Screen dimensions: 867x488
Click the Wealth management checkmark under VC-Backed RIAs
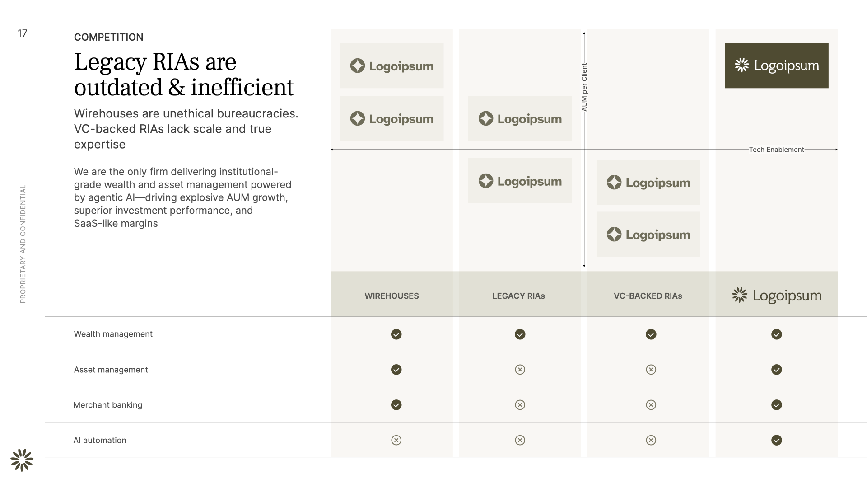click(x=651, y=334)
